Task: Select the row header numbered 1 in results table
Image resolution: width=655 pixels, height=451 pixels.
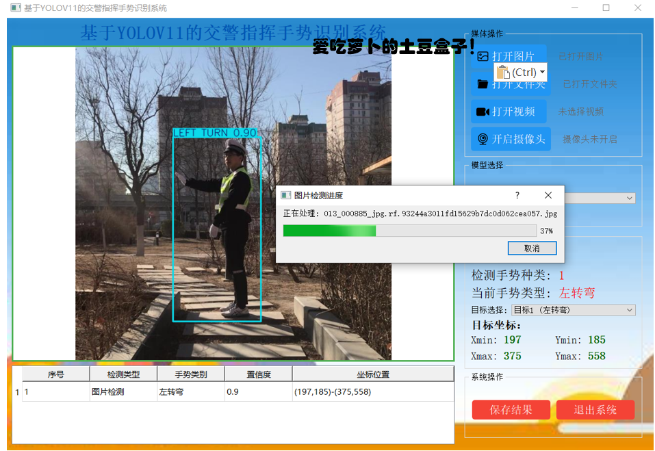Action: coord(17,391)
